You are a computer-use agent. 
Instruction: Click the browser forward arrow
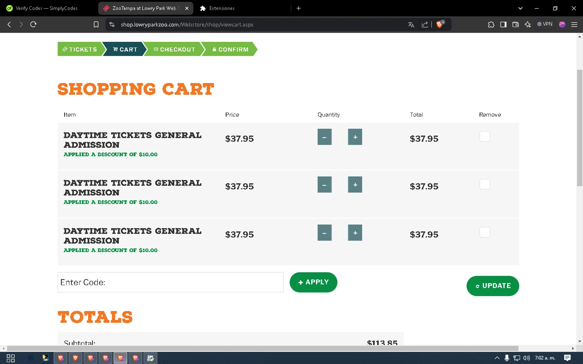point(21,24)
